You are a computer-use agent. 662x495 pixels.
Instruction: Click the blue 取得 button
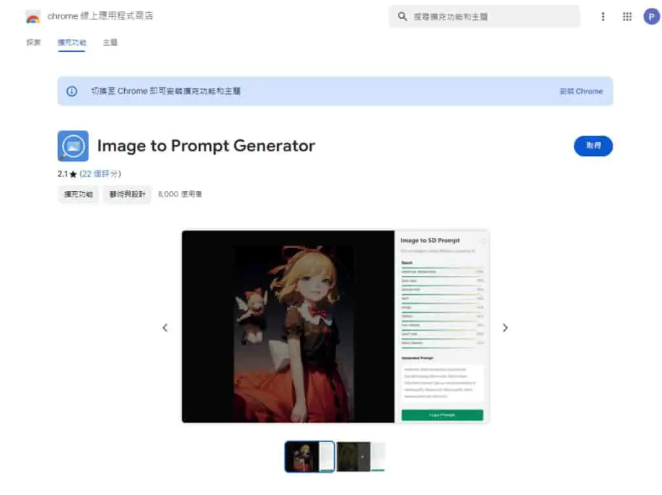[x=593, y=146]
